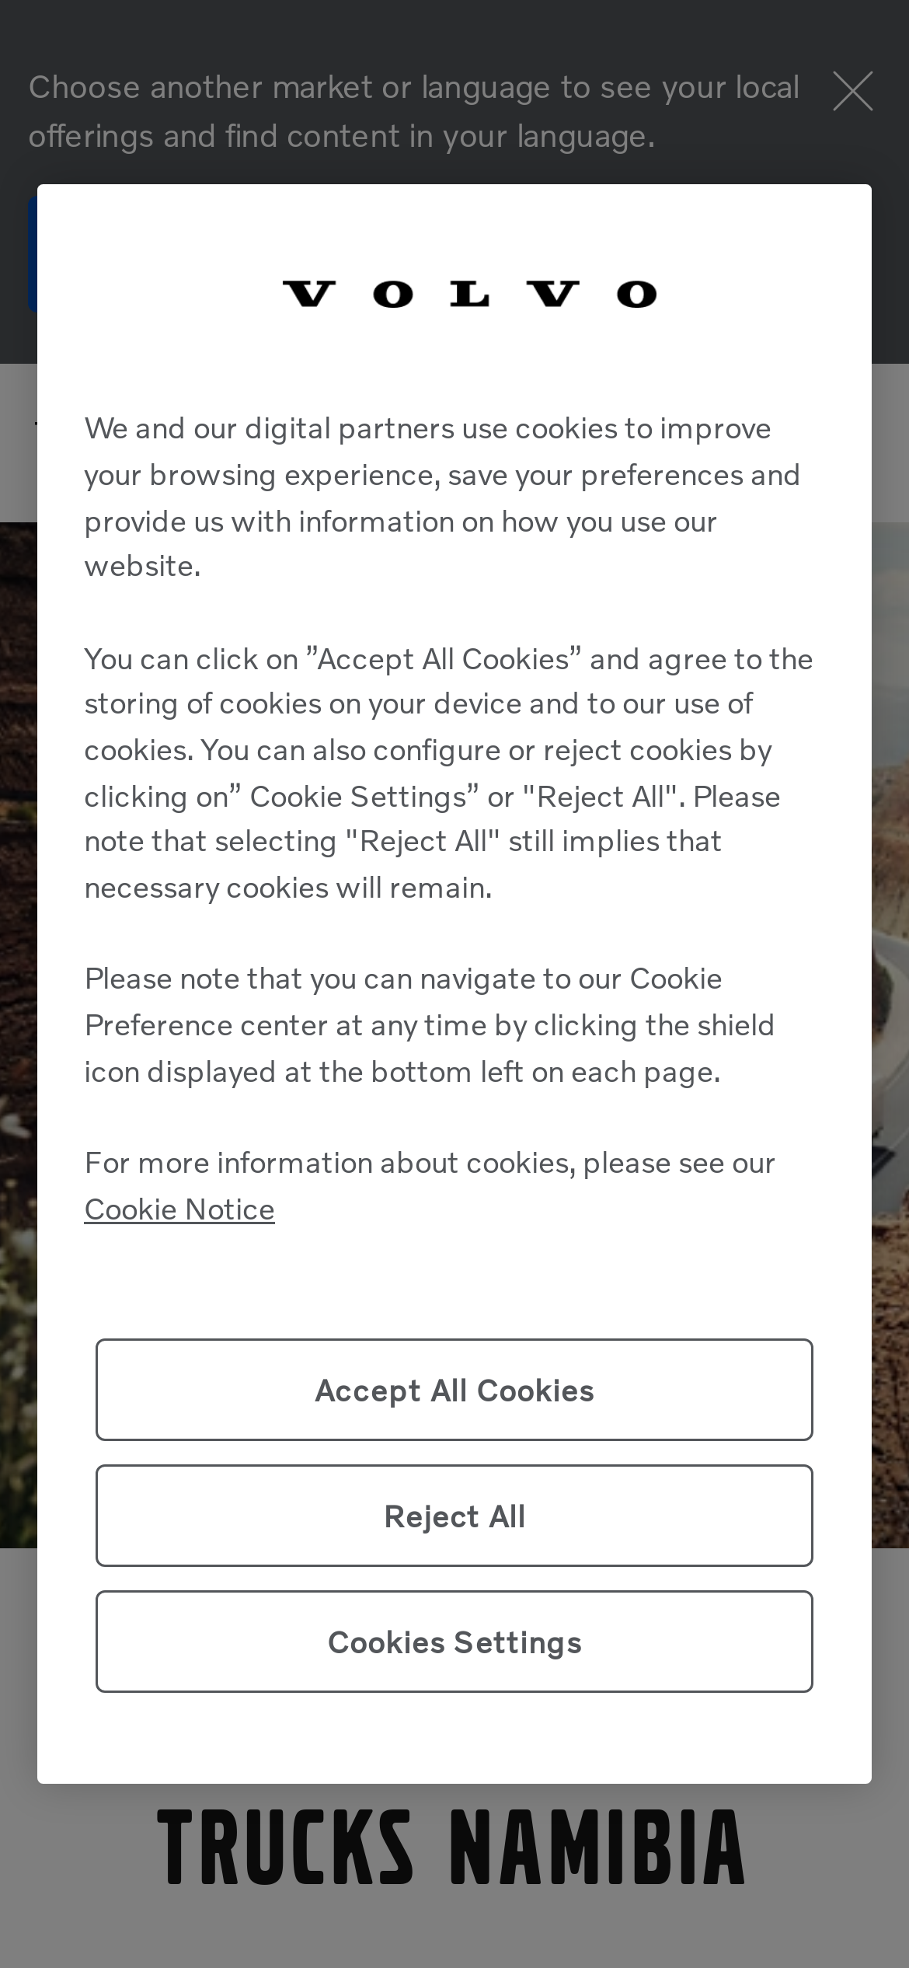Screen dimensions: 909x1968
Task: Click the road photo strip right of dialog
Action: coord(890,1010)
